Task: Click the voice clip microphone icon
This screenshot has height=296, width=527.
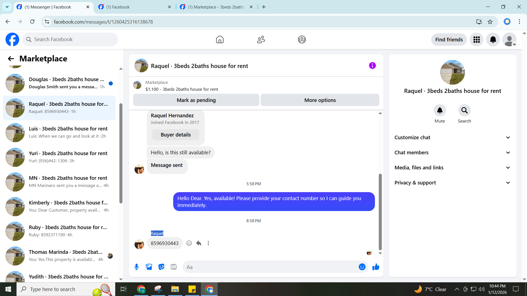Action: [x=136, y=267]
